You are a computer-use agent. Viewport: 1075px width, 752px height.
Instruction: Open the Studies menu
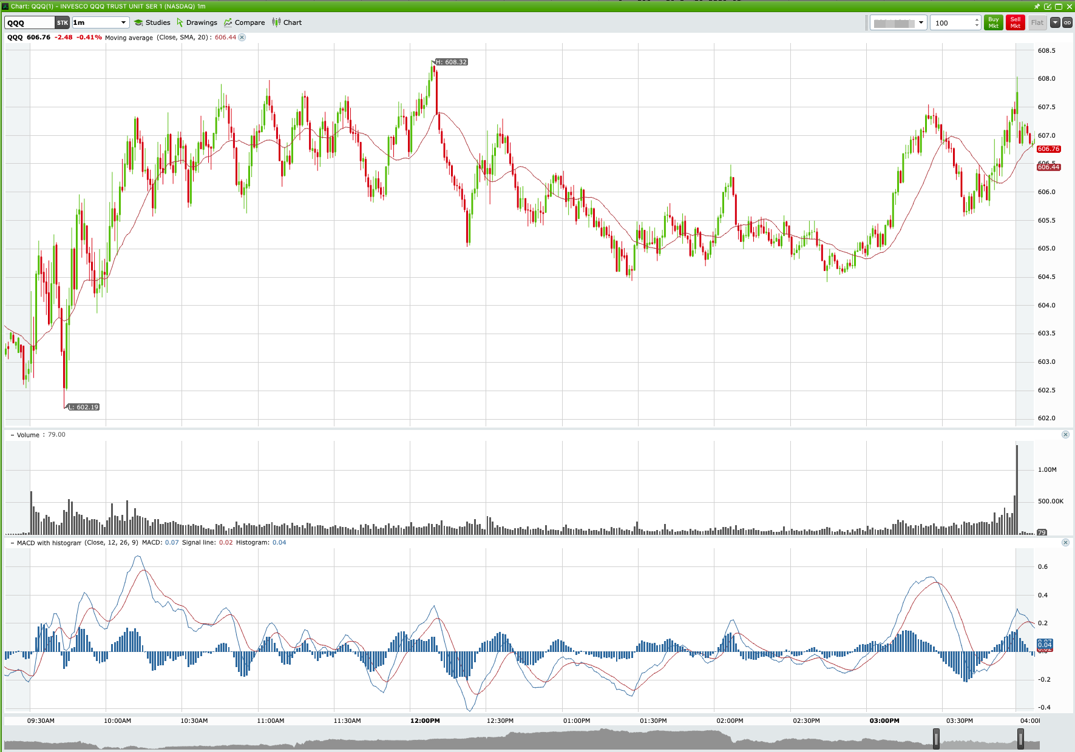[153, 22]
